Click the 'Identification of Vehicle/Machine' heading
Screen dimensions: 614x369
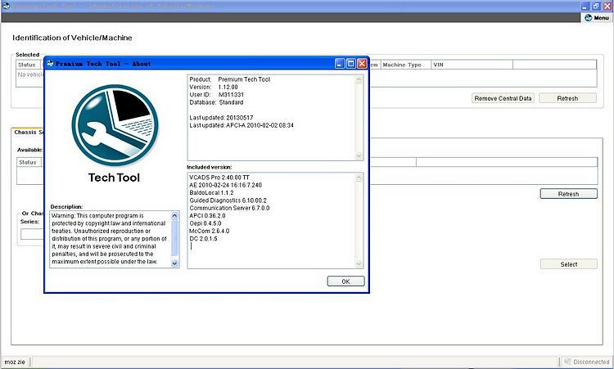pyautogui.click(x=72, y=38)
